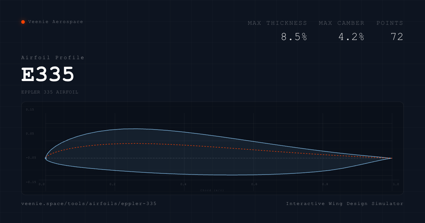Select the EPPLER 335 AIRFOIL subtitle
Viewport: 425px width, 223px height.
click(x=50, y=92)
